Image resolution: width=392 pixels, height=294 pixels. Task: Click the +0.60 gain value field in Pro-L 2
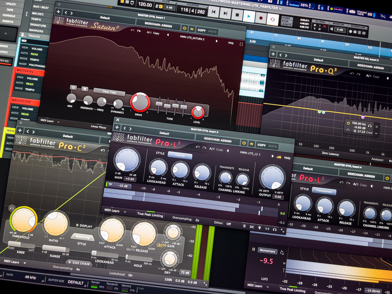coord(130,179)
